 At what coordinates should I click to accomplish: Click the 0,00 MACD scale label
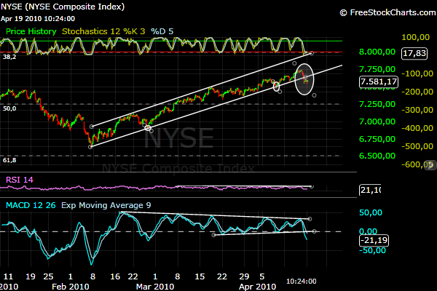pos(368,231)
